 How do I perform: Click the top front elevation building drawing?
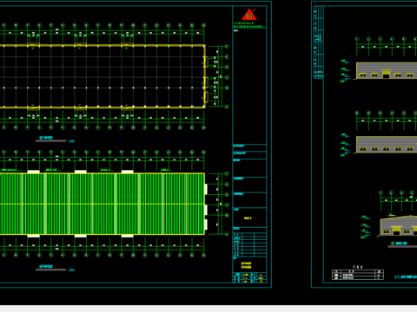(x=387, y=70)
